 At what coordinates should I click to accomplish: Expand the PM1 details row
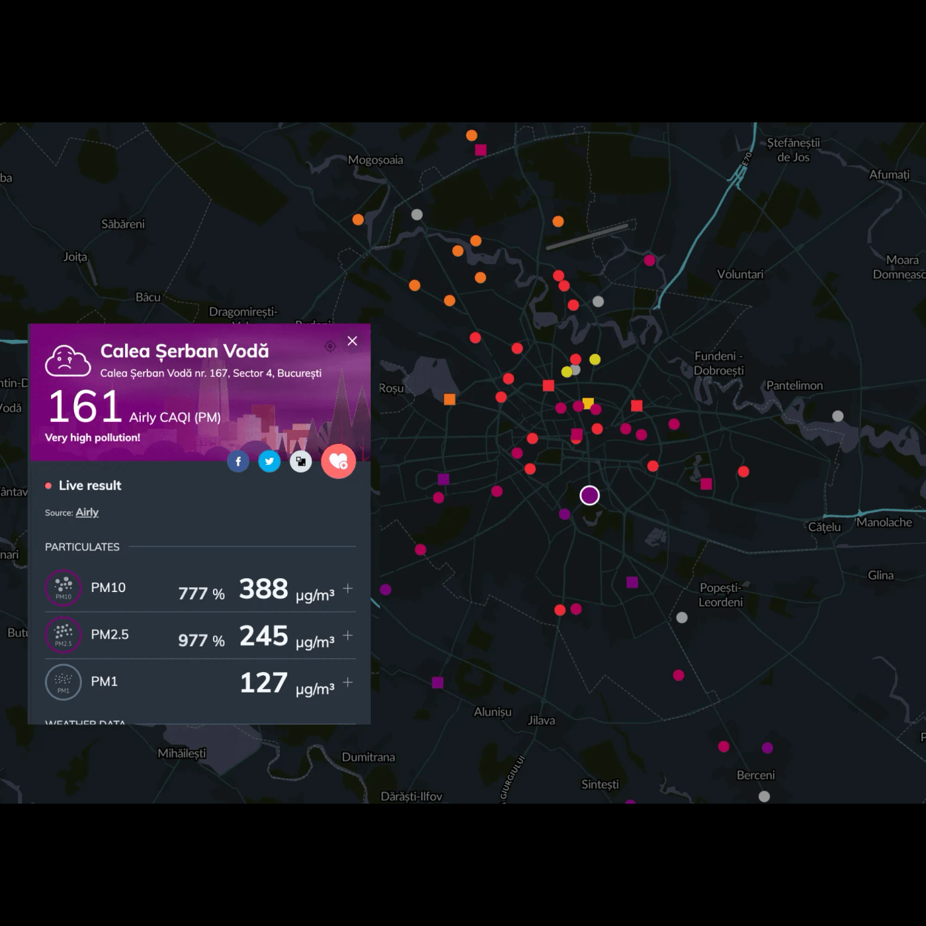pos(348,682)
